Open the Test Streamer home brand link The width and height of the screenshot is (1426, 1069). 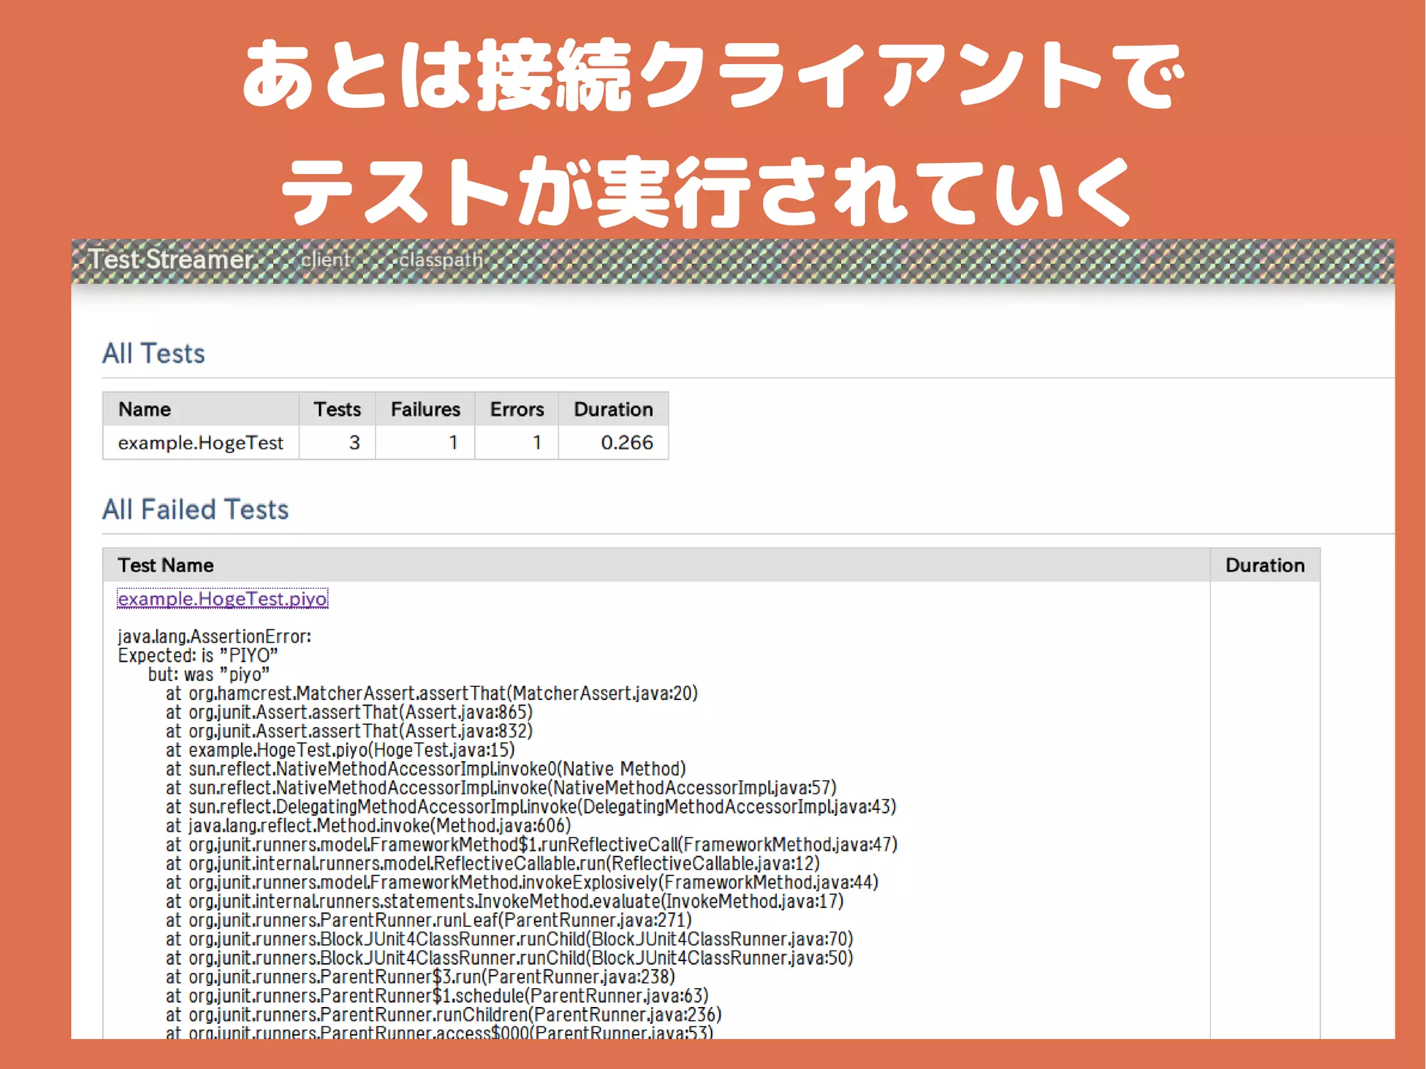tap(171, 260)
